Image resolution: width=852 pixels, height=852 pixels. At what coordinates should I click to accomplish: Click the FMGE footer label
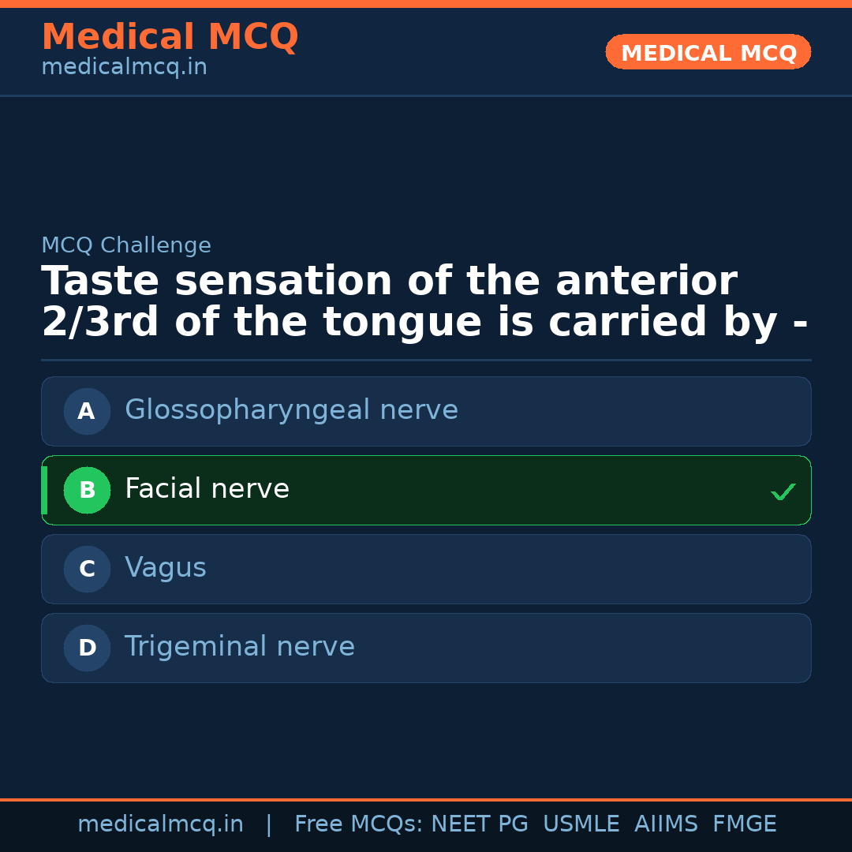click(744, 824)
